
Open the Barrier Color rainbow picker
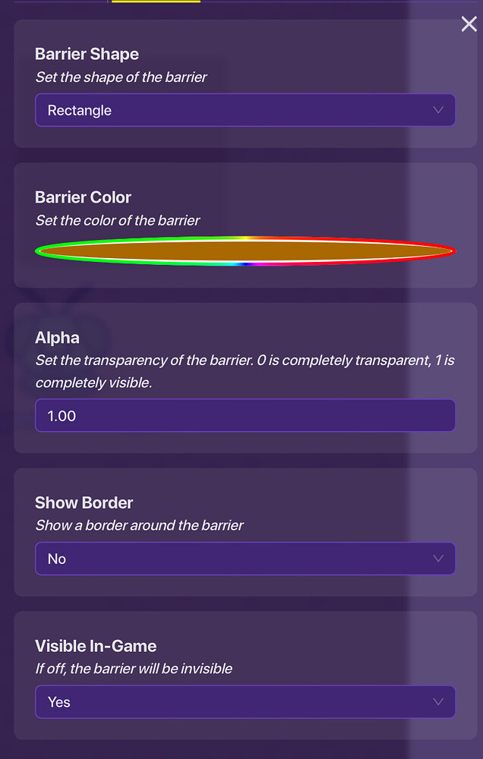coord(245,250)
